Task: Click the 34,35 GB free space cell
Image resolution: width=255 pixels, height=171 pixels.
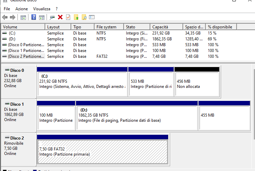Action: [x=193, y=33]
